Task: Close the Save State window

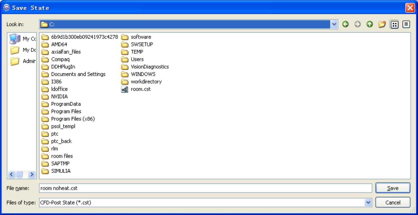Action: tap(410, 8)
